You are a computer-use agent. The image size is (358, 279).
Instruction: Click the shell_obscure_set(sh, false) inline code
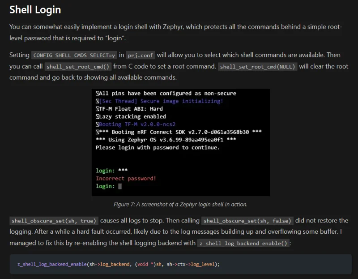247,221
